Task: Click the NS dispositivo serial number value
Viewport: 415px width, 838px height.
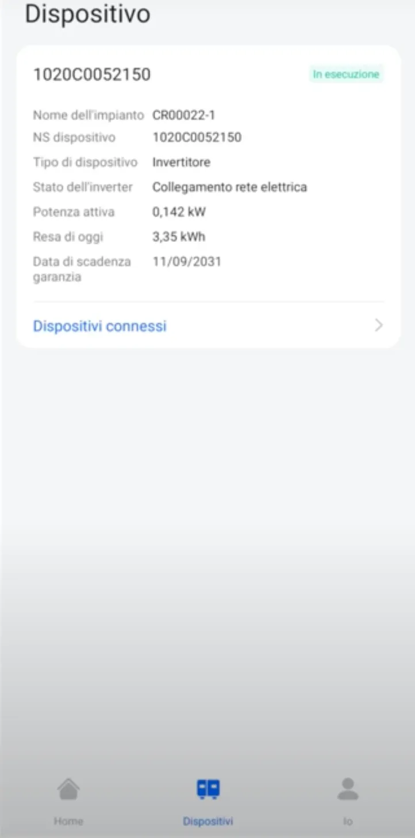Action: click(x=197, y=137)
